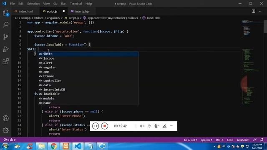Select the alert autocomplete suggestion
Image resolution: width=267 pixels, height=150 pixels.
[x=88, y=63]
